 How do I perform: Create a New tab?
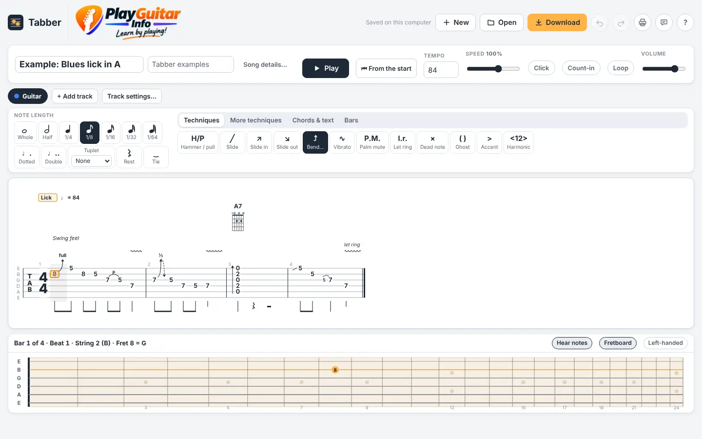pos(456,22)
